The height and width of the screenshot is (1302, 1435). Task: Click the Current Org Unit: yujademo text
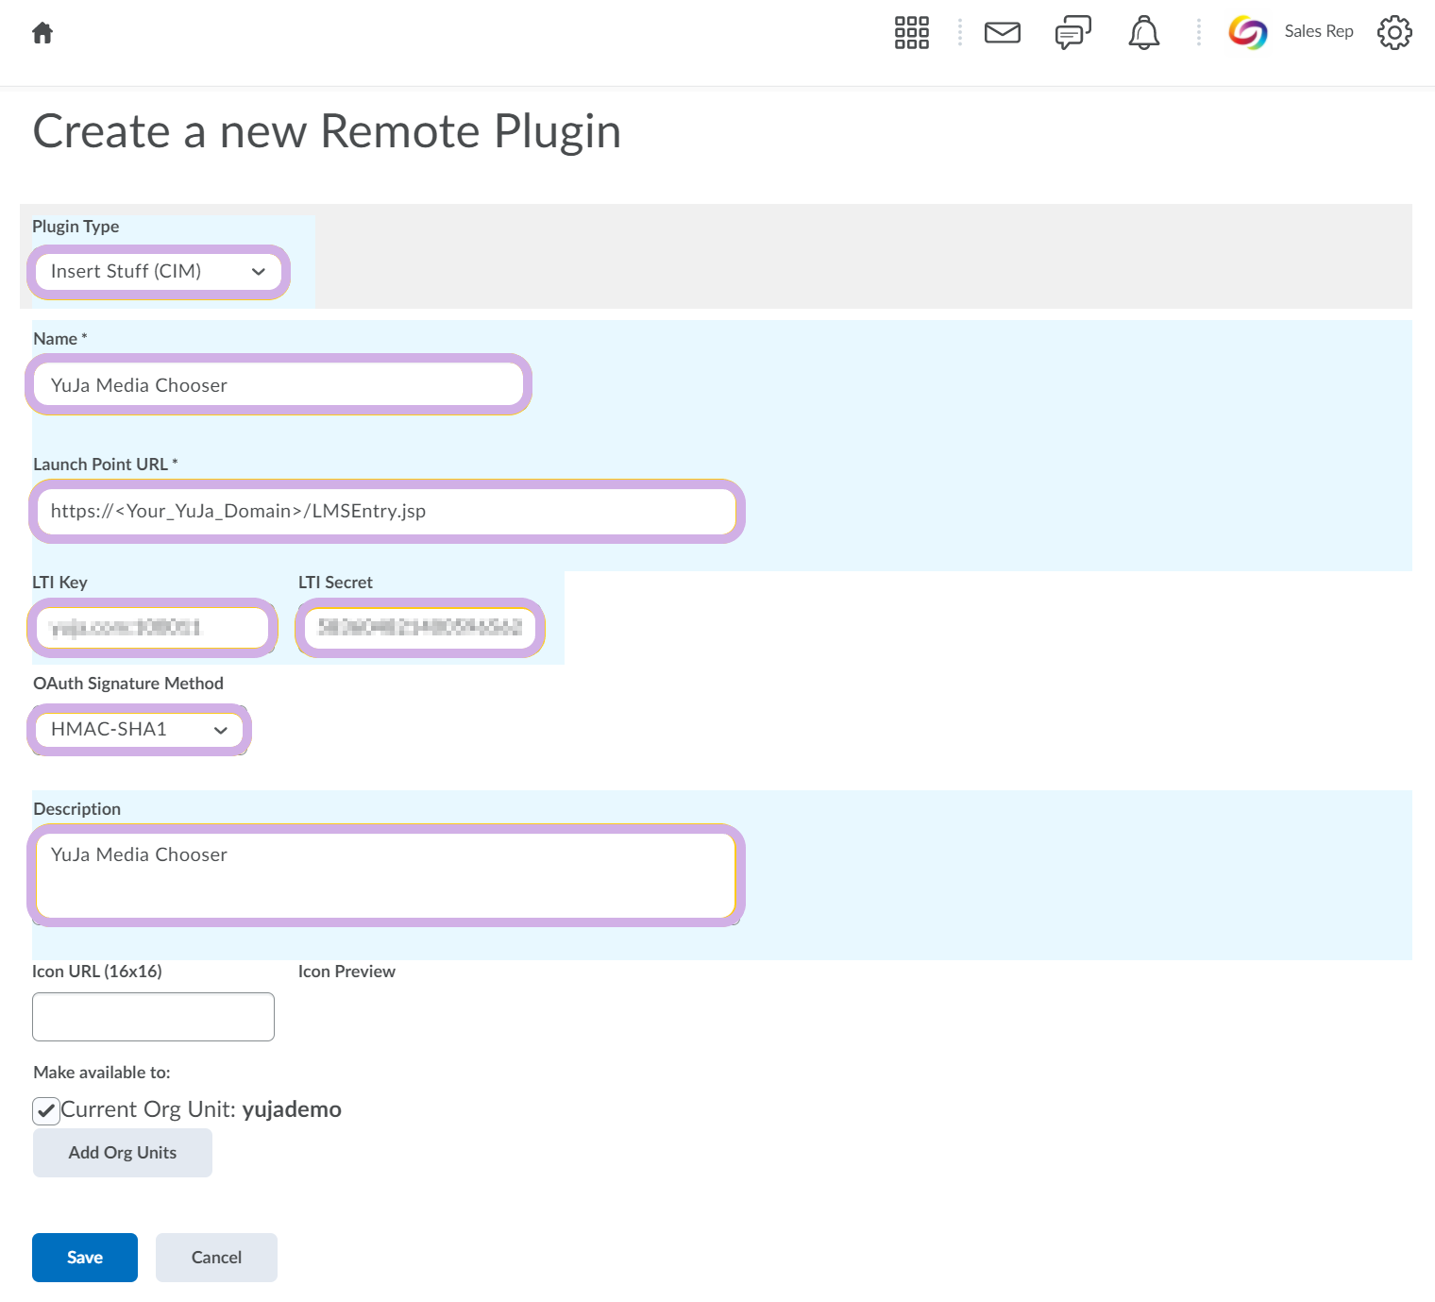pyautogui.click(x=201, y=1109)
